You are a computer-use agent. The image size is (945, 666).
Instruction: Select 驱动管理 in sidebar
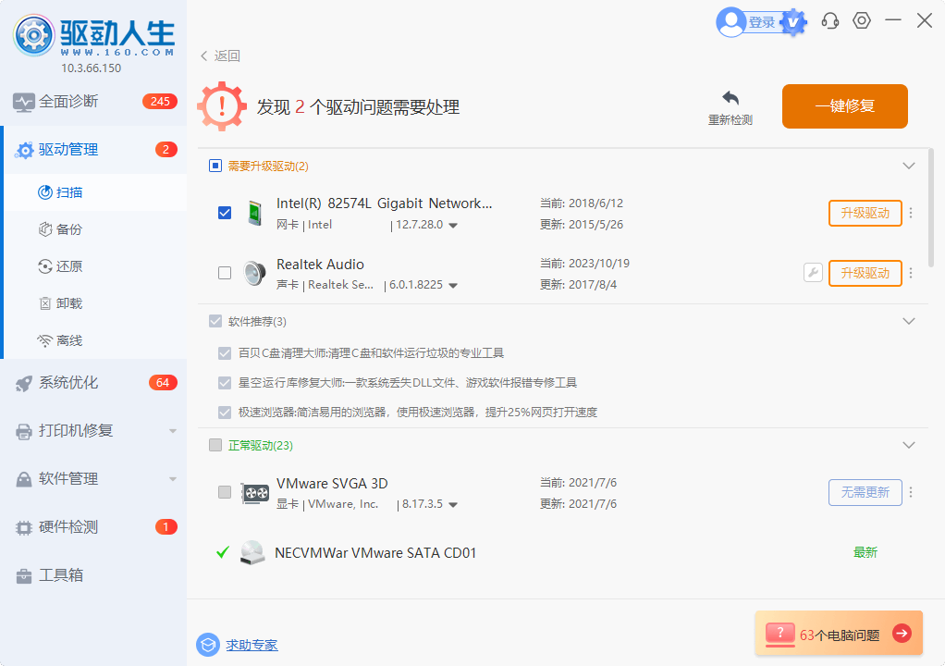[93, 150]
